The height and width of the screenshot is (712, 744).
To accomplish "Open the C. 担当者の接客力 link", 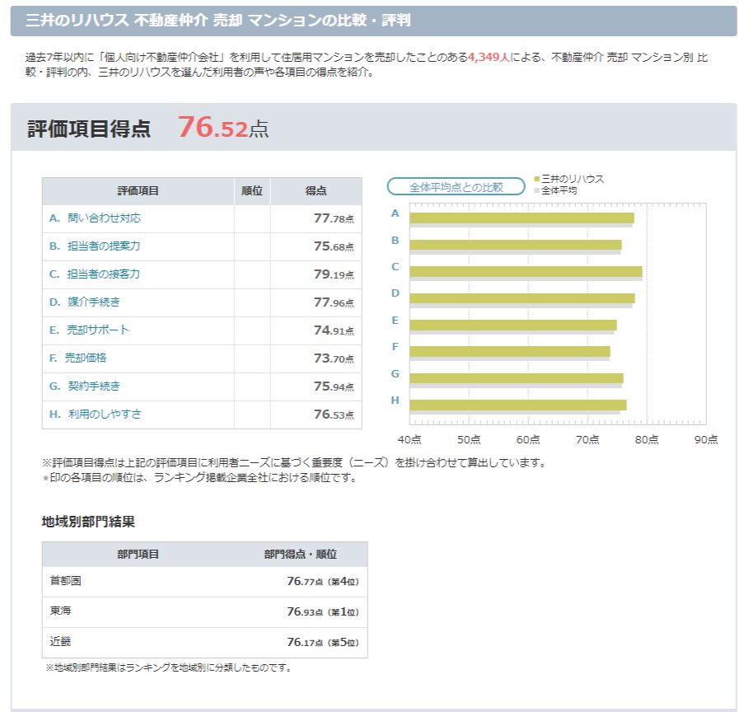I will point(95,274).
